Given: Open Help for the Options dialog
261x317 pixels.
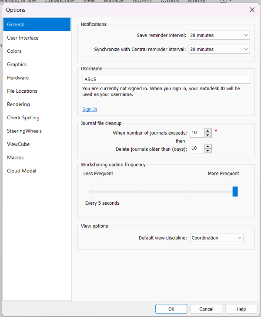Looking at the screenshot, I should [241, 309].
